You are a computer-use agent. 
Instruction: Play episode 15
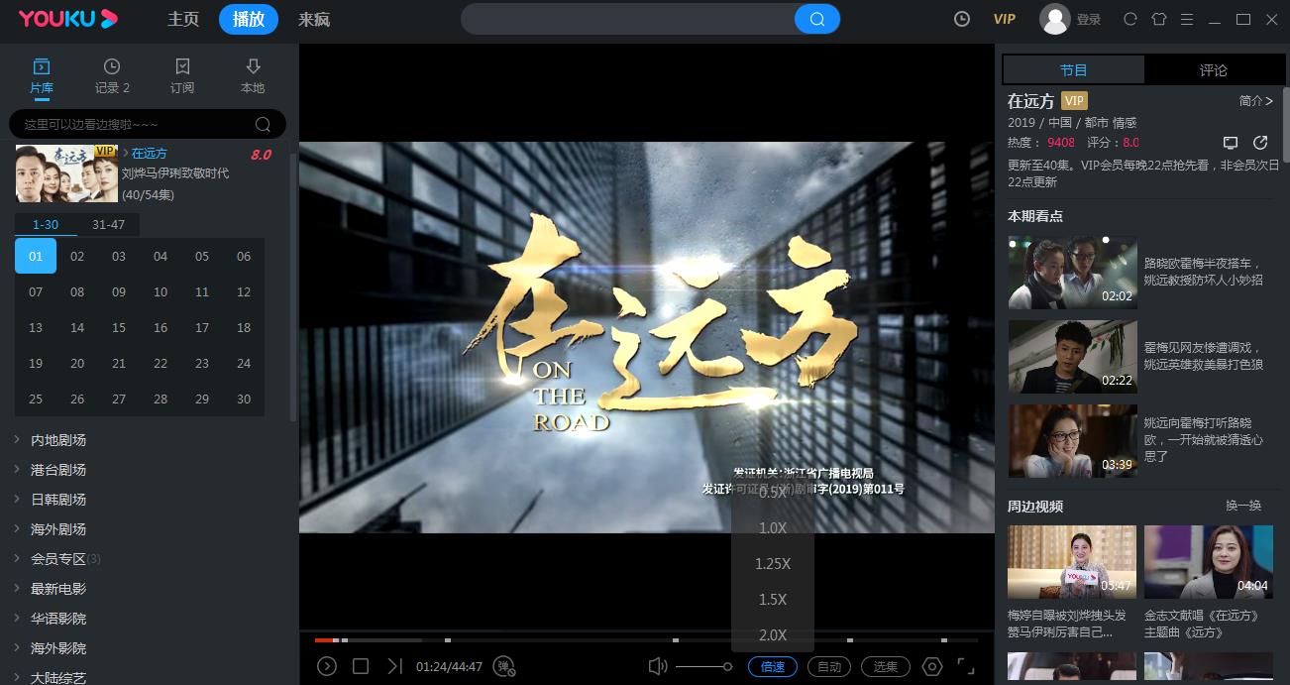tap(119, 327)
